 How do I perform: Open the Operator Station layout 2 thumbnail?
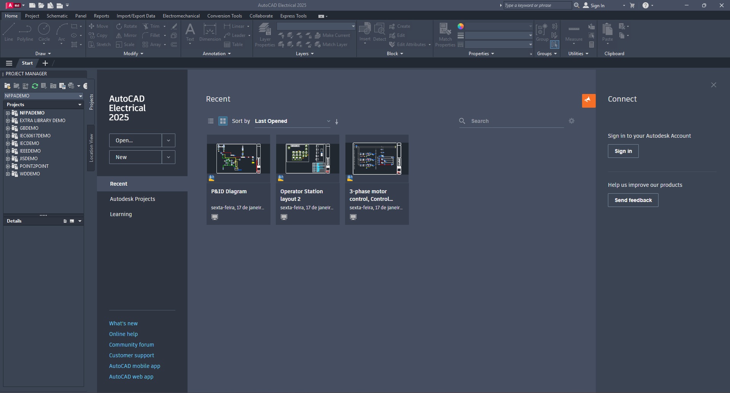(308, 158)
